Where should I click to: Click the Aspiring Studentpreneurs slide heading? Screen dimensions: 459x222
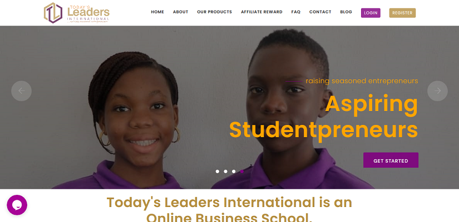(323, 117)
